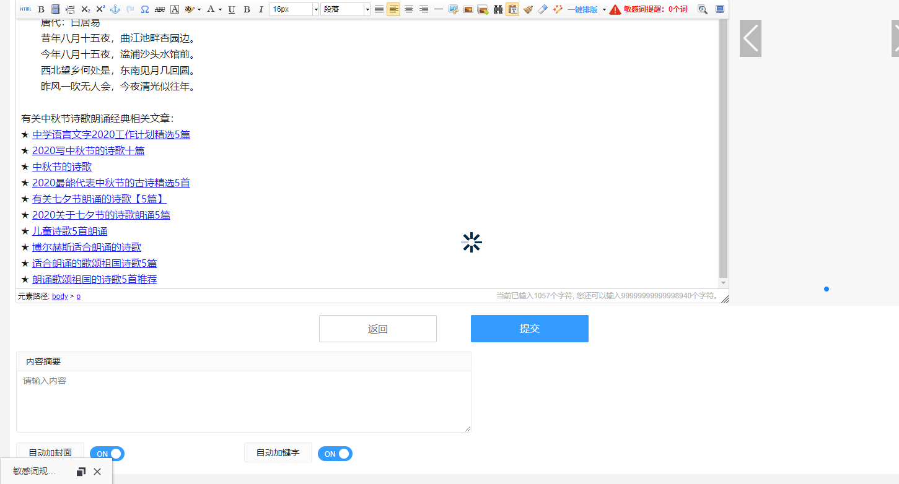
Task: Toggle bold B next to underline icon
Action: [x=247, y=9]
